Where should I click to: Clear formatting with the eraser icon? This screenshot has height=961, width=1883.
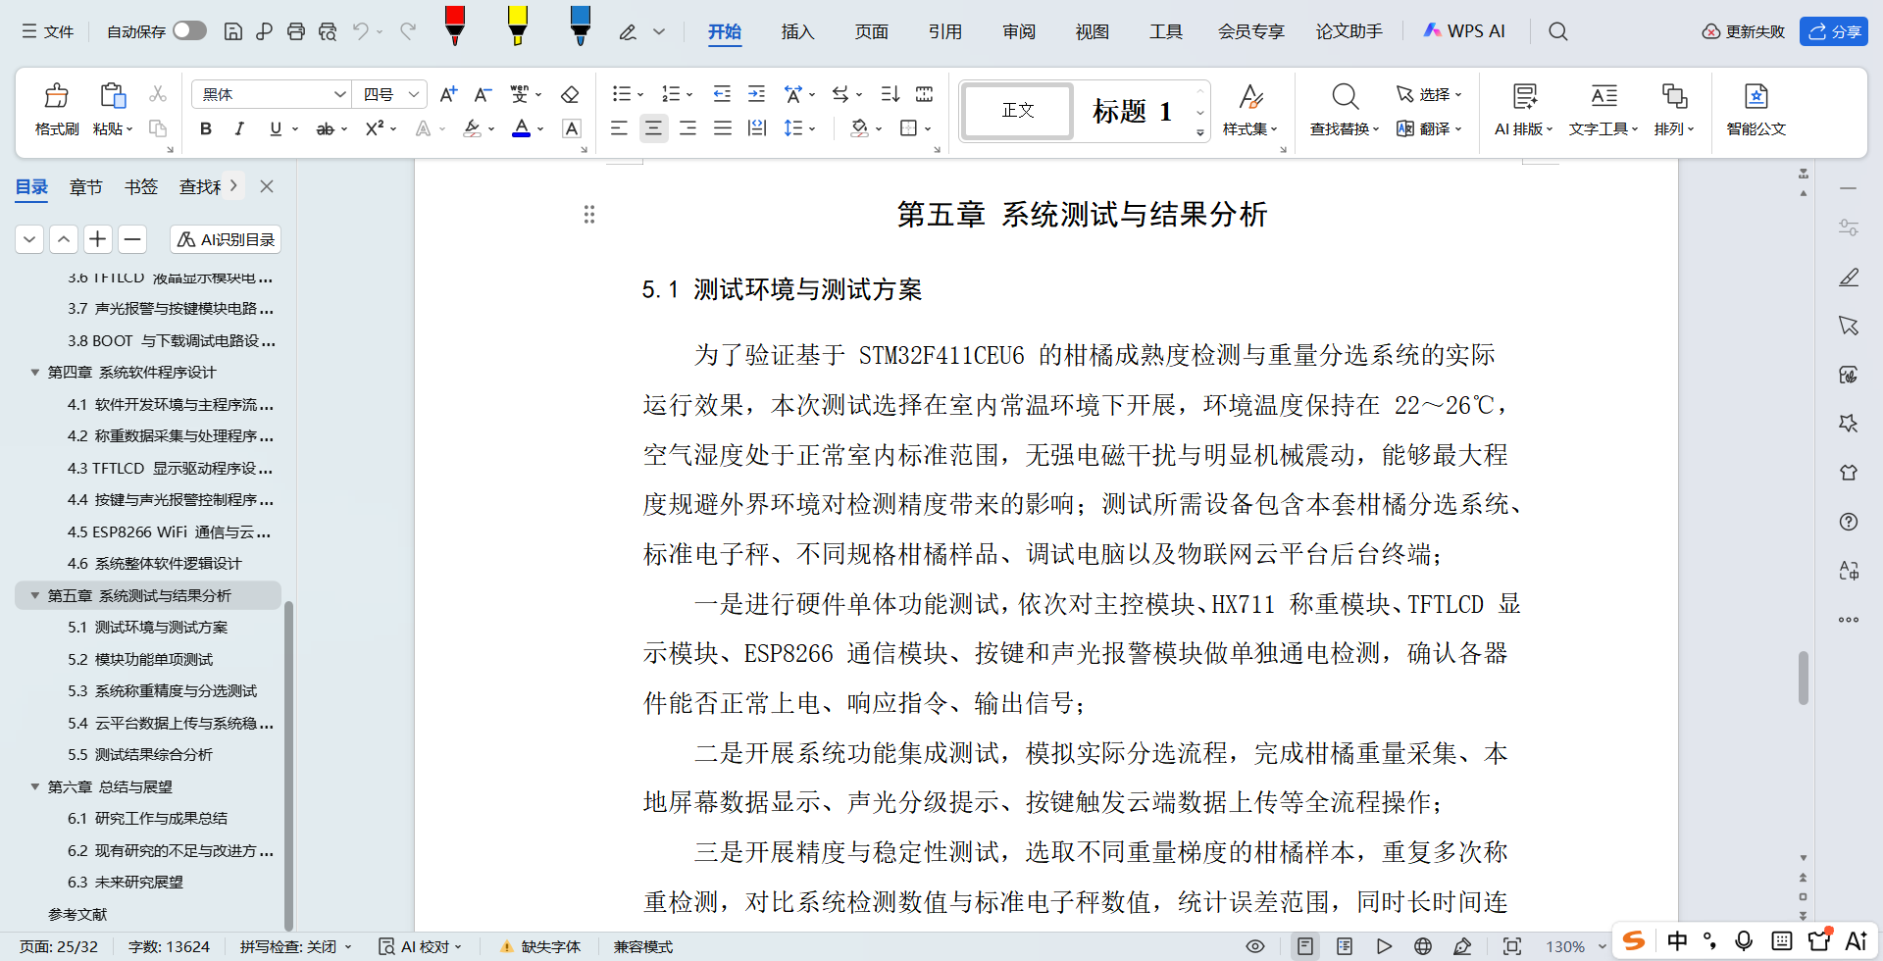click(569, 94)
